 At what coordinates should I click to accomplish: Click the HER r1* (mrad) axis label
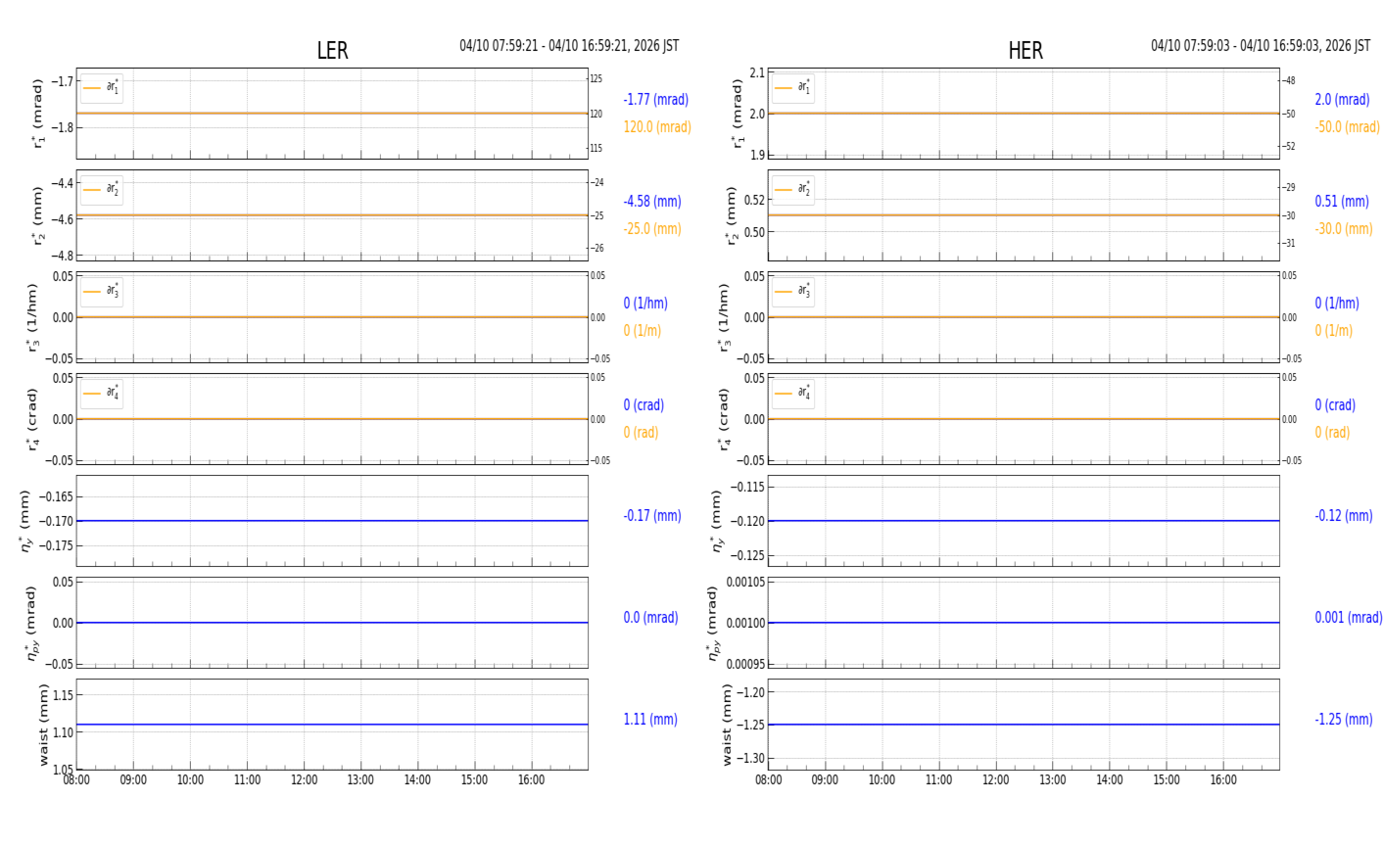(x=738, y=114)
